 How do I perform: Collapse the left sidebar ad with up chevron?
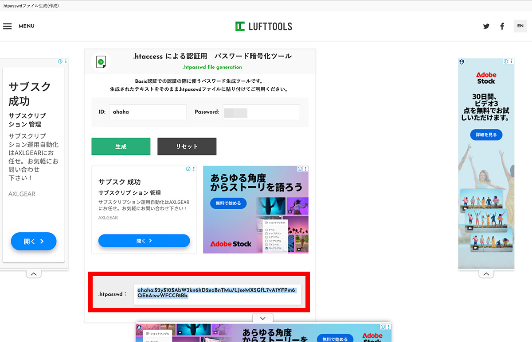point(34,273)
